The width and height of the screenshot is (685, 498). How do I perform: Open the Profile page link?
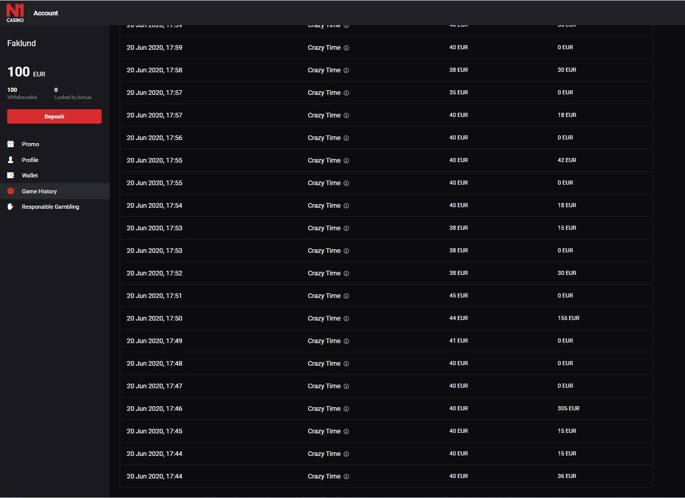point(30,160)
